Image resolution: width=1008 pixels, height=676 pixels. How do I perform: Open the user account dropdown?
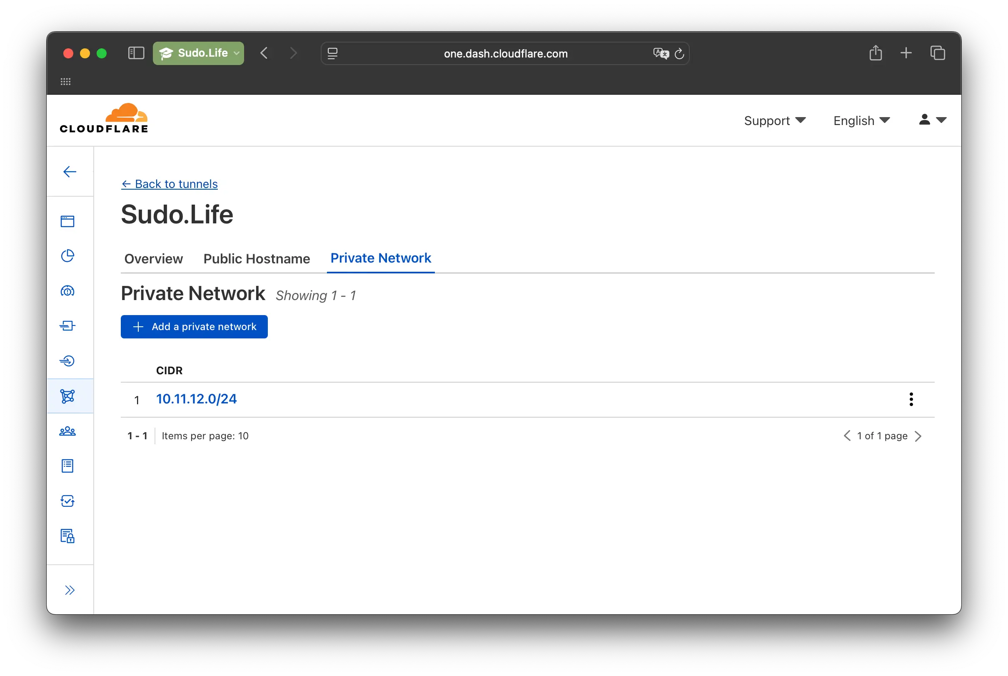pyautogui.click(x=932, y=120)
